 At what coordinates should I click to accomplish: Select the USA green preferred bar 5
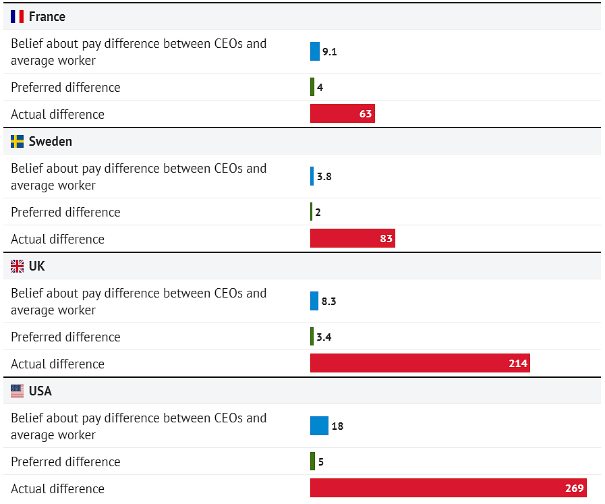pyautogui.click(x=312, y=461)
